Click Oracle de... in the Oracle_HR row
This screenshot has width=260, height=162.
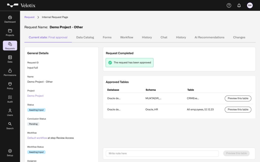coord(114,110)
